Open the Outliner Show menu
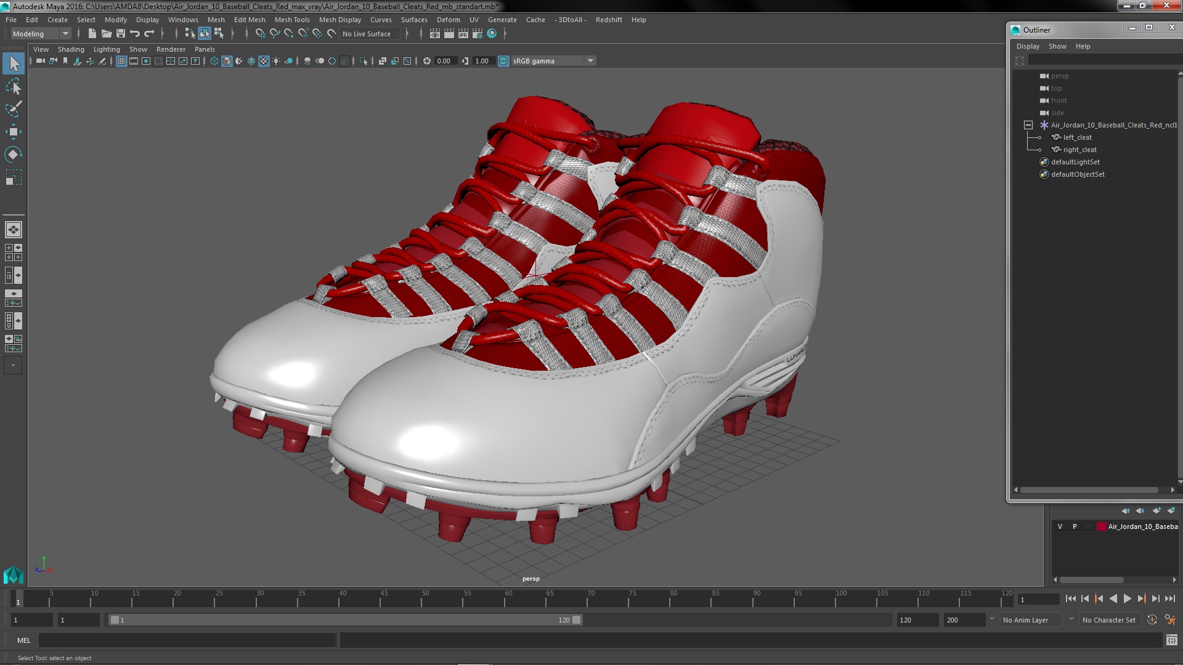This screenshot has width=1183, height=665. pos(1057,46)
